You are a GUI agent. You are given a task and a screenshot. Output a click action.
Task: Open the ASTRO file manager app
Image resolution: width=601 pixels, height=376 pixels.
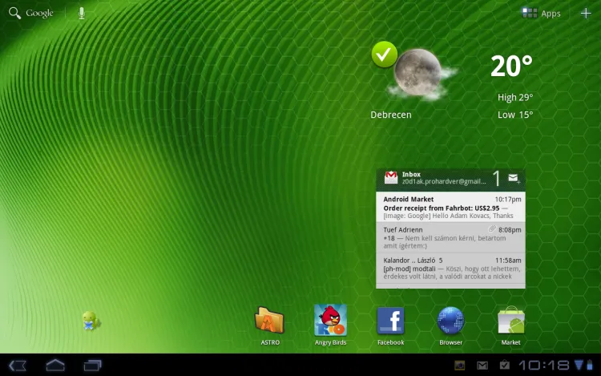pos(269,321)
